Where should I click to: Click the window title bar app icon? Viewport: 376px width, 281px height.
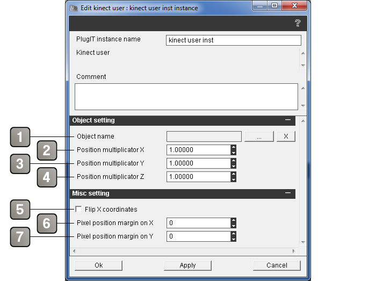click(x=74, y=8)
